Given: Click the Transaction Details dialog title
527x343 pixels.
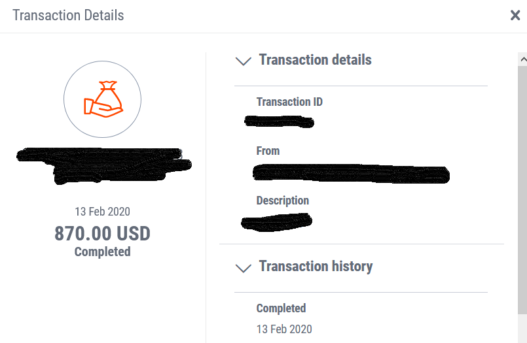Looking at the screenshot, I should [x=68, y=16].
